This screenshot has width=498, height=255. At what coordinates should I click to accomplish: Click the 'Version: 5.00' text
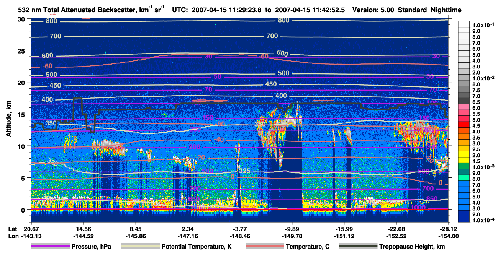click(x=372, y=10)
